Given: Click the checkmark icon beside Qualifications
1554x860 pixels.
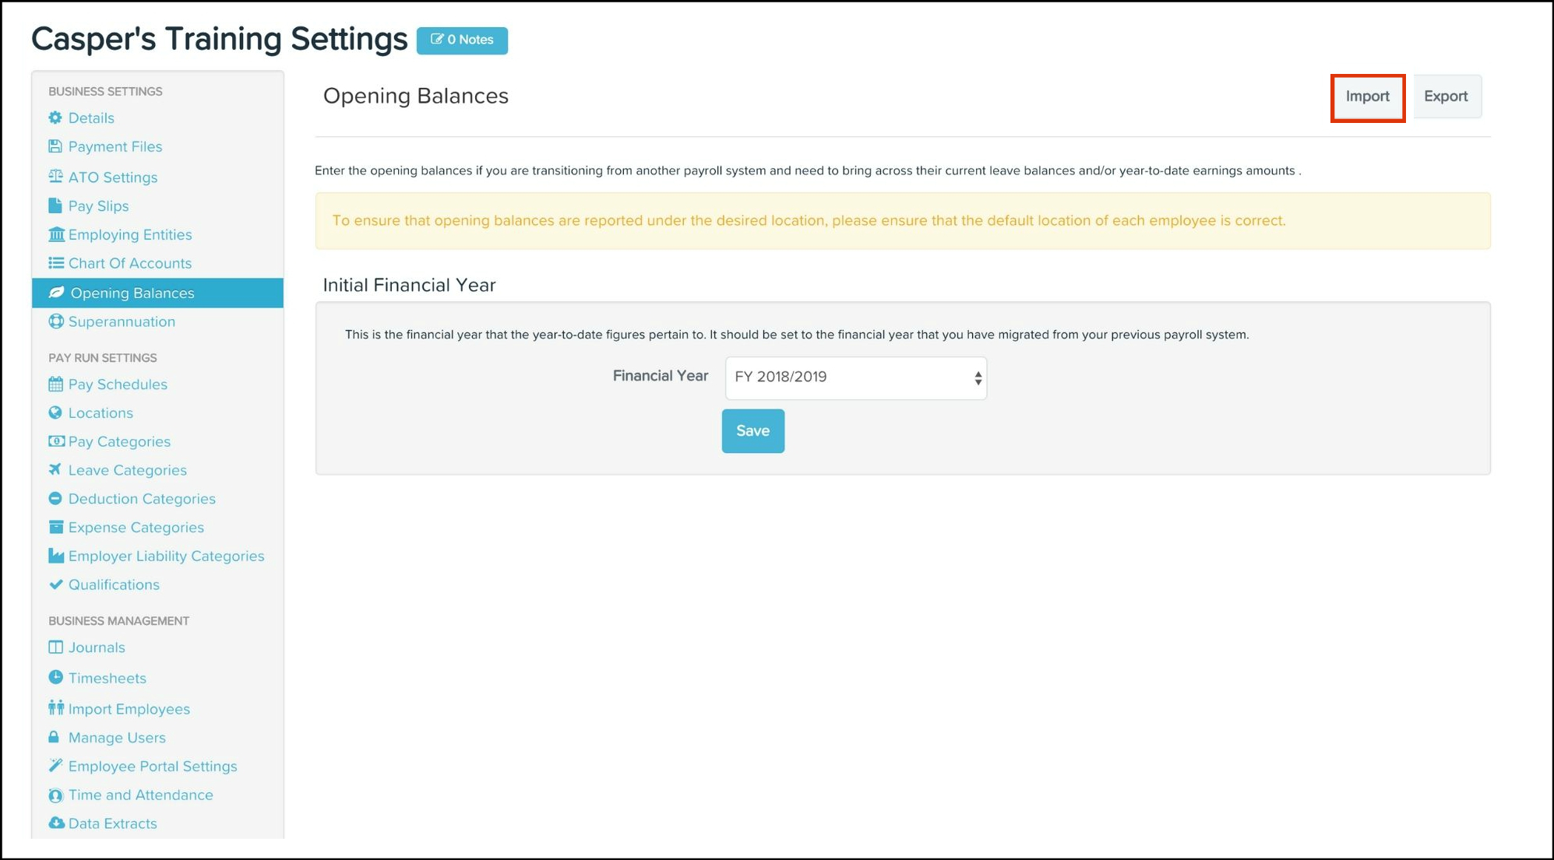Looking at the screenshot, I should (x=55, y=584).
